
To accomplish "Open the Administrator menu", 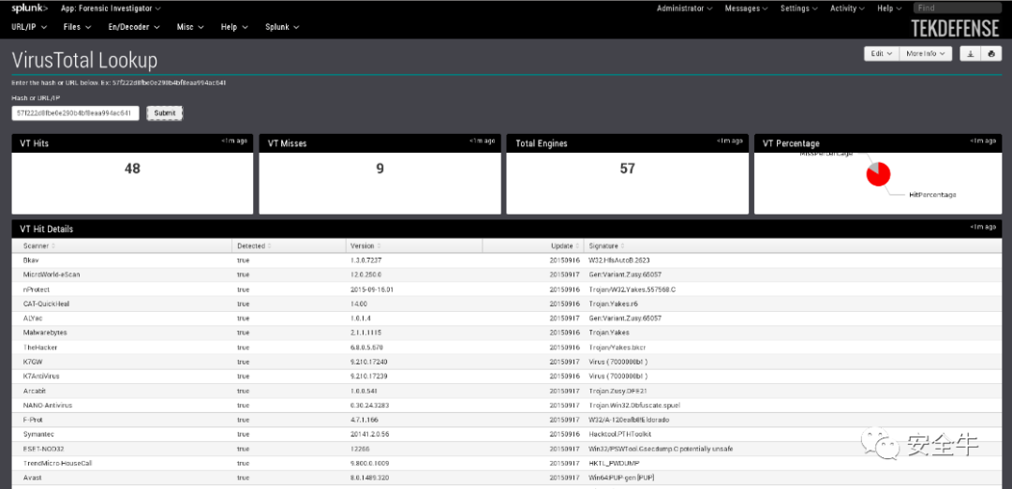I will tap(684, 8).
